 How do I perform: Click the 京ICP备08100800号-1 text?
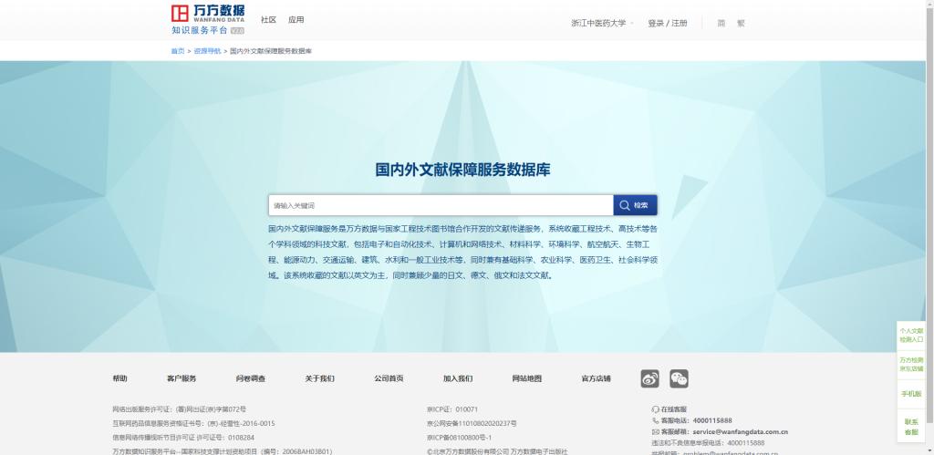(x=460, y=437)
